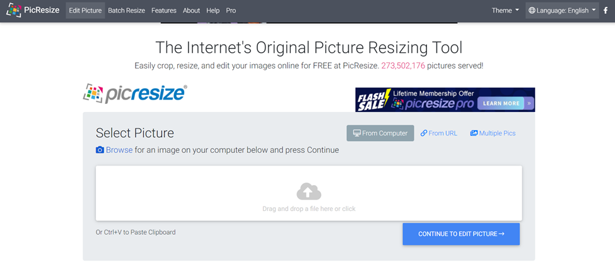Open the Pro page
Screen dimensions: 615x265
click(x=231, y=11)
